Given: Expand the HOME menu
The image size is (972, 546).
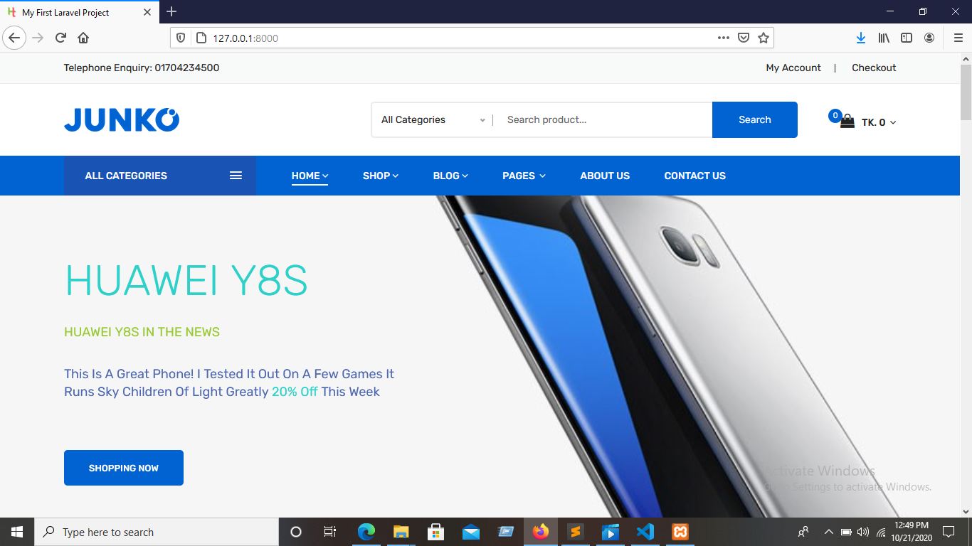Looking at the screenshot, I should tap(310, 176).
